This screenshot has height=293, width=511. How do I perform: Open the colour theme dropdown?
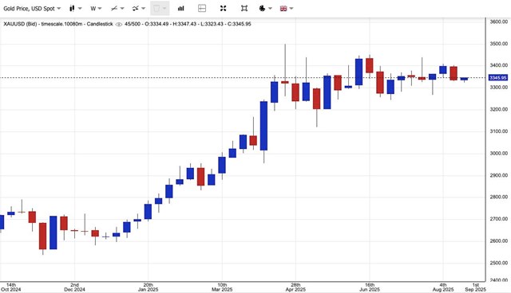pyautogui.click(x=265, y=9)
